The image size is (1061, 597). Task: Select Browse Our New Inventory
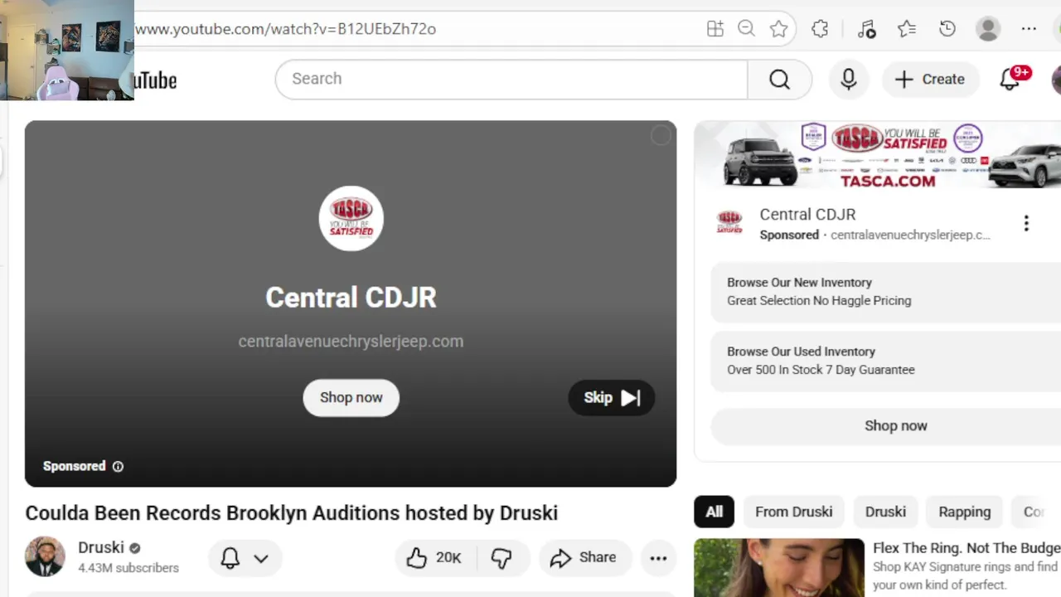click(885, 292)
